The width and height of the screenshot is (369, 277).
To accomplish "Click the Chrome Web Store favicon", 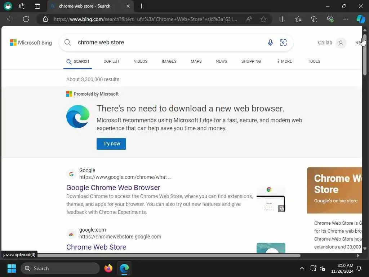I will point(71,234).
